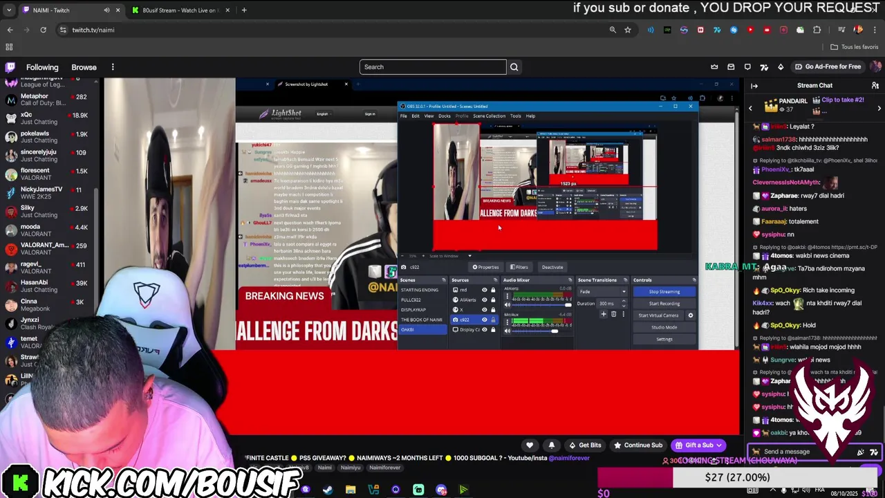Go to the Browse tab on Twitch
The width and height of the screenshot is (885, 498).
84,67
